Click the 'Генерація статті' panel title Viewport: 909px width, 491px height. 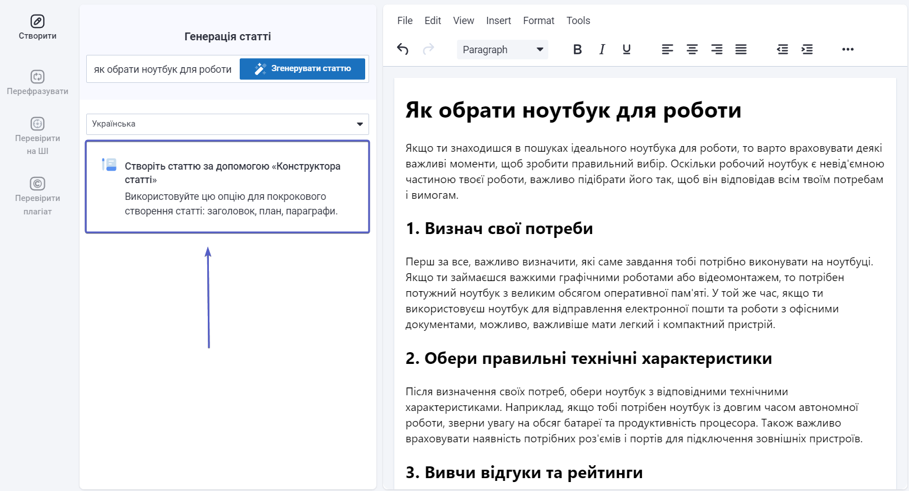click(x=228, y=36)
